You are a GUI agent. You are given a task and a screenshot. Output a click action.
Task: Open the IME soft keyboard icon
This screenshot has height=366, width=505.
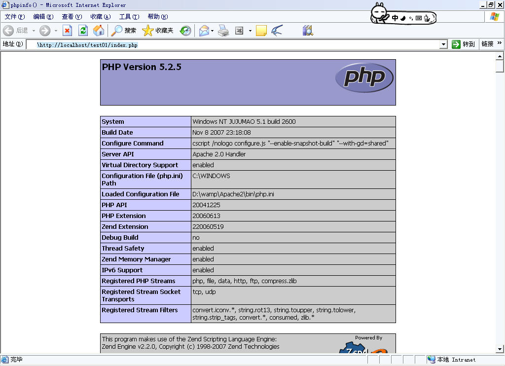[418, 18]
